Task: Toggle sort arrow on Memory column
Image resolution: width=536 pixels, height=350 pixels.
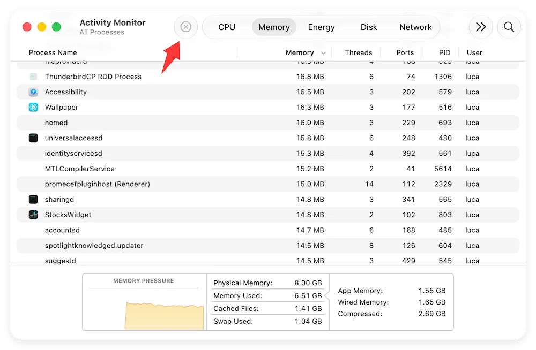Action: [323, 53]
